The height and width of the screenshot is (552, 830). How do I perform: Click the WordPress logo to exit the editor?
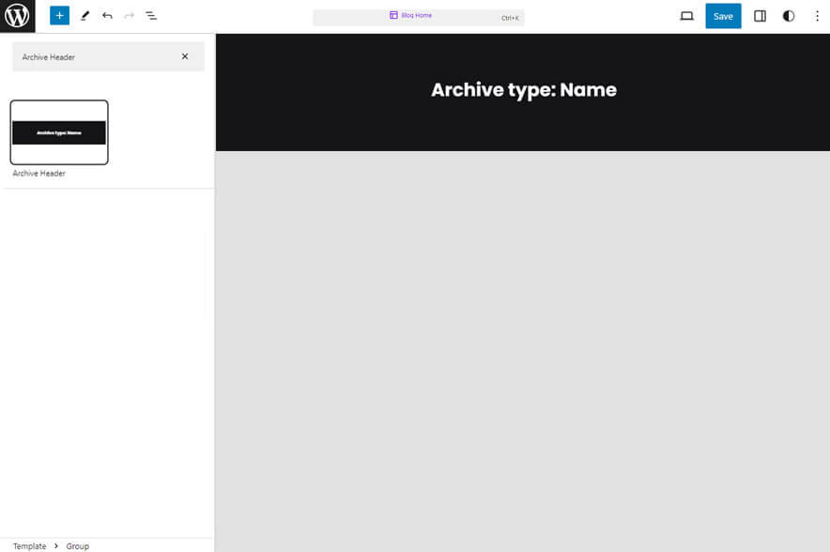point(16,16)
